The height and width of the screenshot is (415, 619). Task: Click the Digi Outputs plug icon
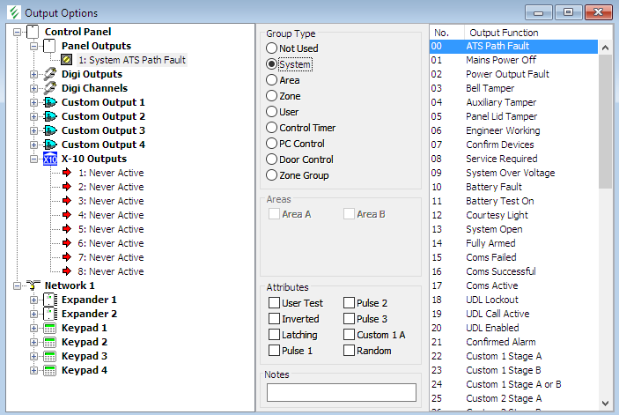(50, 74)
